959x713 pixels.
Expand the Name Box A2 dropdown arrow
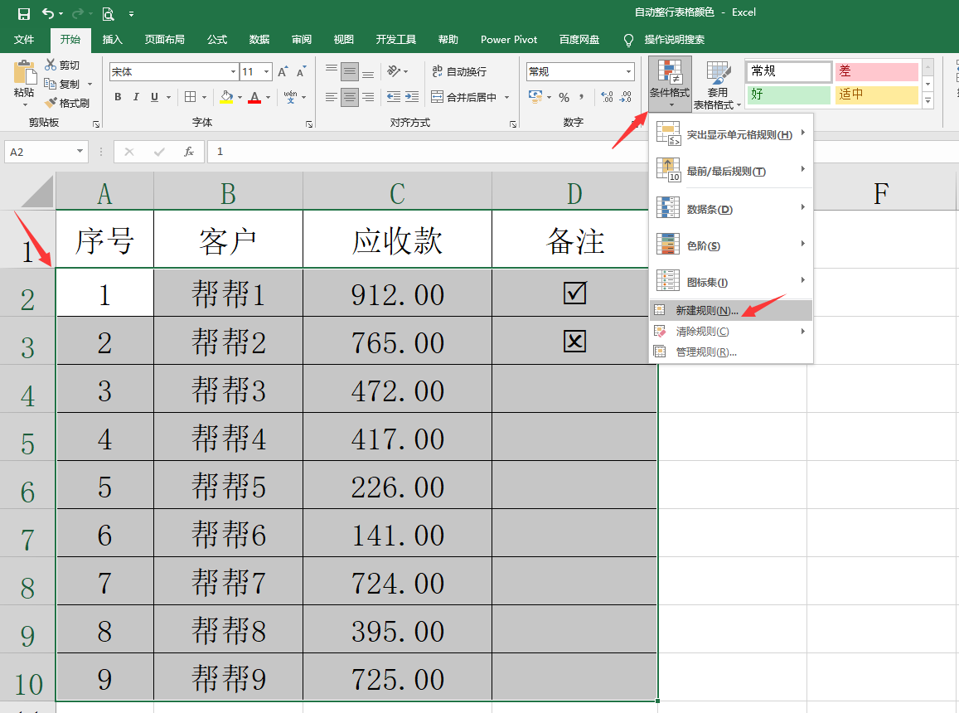point(80,151)
